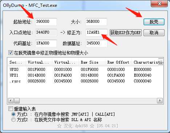Click .rsrc virtual size 00026000 cell
The image size is (170, 133).
pyautogui.click(x=36, y=81)
